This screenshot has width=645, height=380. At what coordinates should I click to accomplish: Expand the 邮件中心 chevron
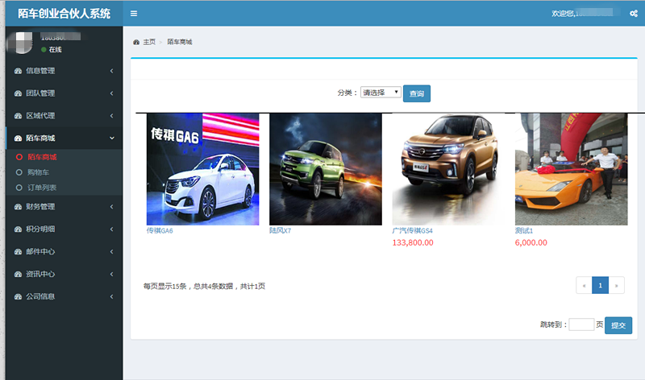coord(111,251)
